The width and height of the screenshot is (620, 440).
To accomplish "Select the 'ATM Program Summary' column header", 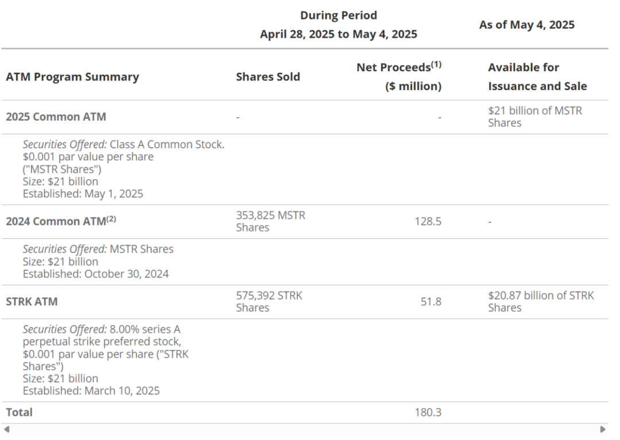I will click(x=72, y=77).
